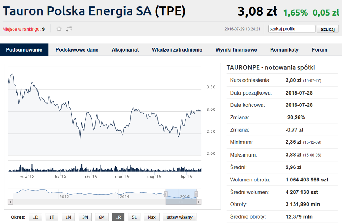The height and width of the screenshot is (224, 342).
Task: Select the 1M period button
Action: pyautogui.click(x=68, y=217)
